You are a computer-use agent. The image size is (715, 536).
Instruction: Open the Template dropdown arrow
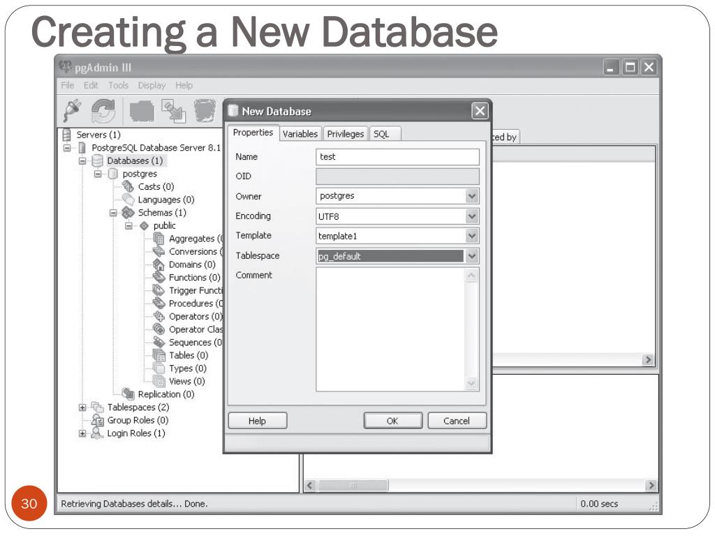tap(472, 236)
